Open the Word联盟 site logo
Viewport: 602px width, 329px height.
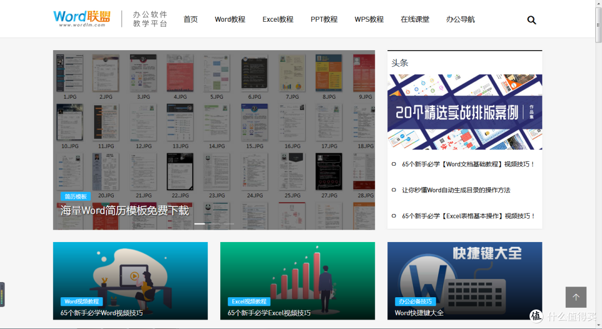pos(82,18)
